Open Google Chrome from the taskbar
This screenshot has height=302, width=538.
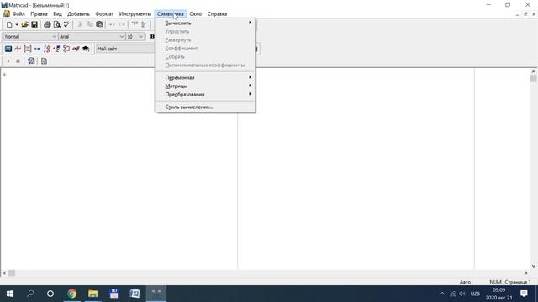point(72,294)
